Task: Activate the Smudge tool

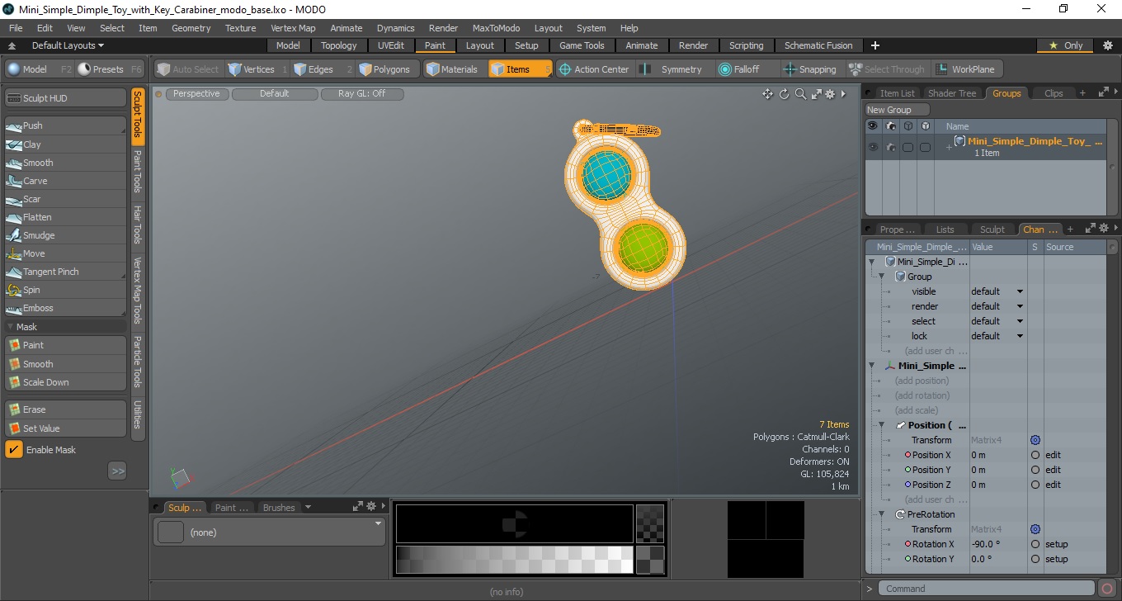Action: pyautogui.click(x=66, y=235)
